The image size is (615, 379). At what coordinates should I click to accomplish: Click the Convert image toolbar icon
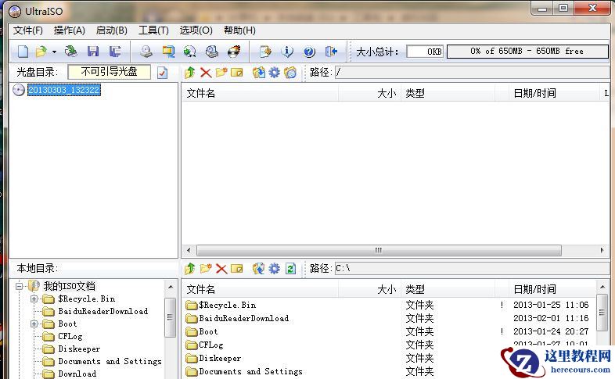click(168, 52)
